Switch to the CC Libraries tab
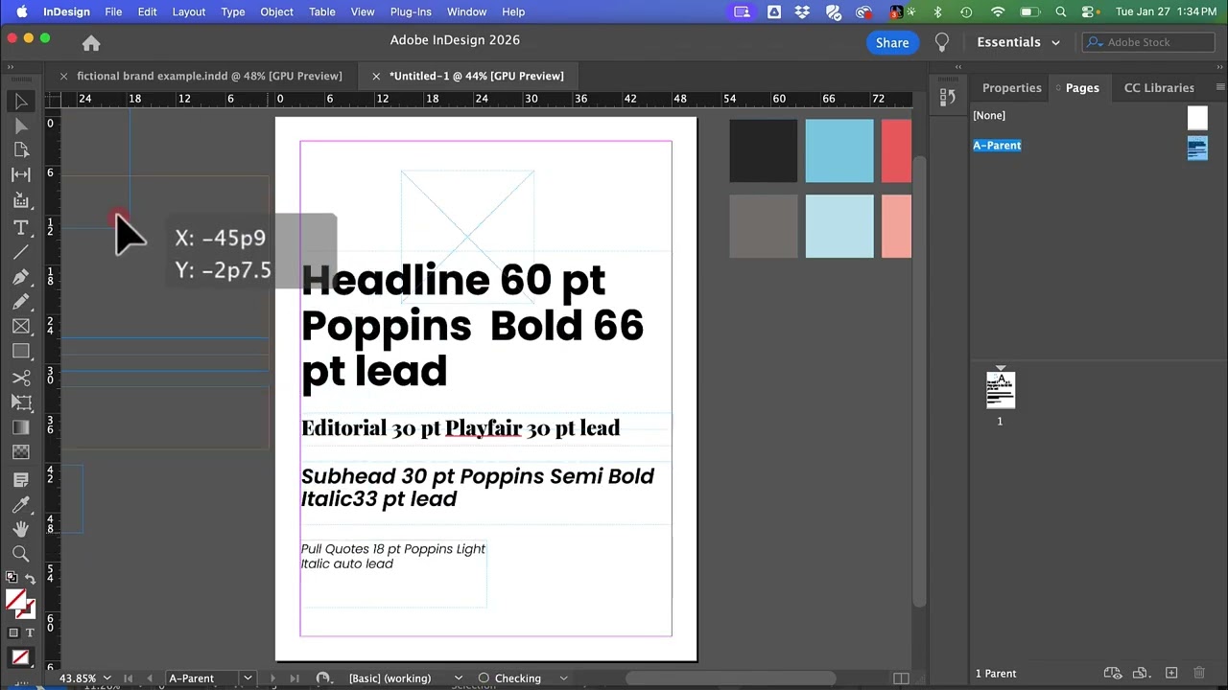This screenshot has height=690, width=1228. coord(1159,88)
